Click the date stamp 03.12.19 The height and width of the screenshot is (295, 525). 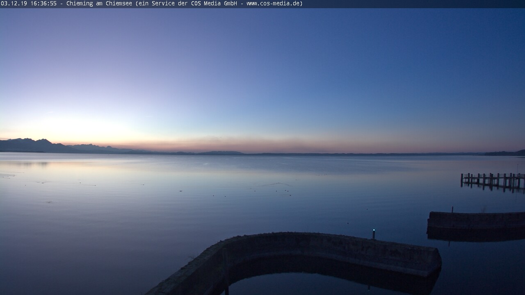pos(14,4)
